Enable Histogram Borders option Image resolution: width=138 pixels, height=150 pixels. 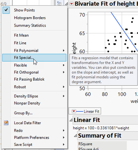30,18
